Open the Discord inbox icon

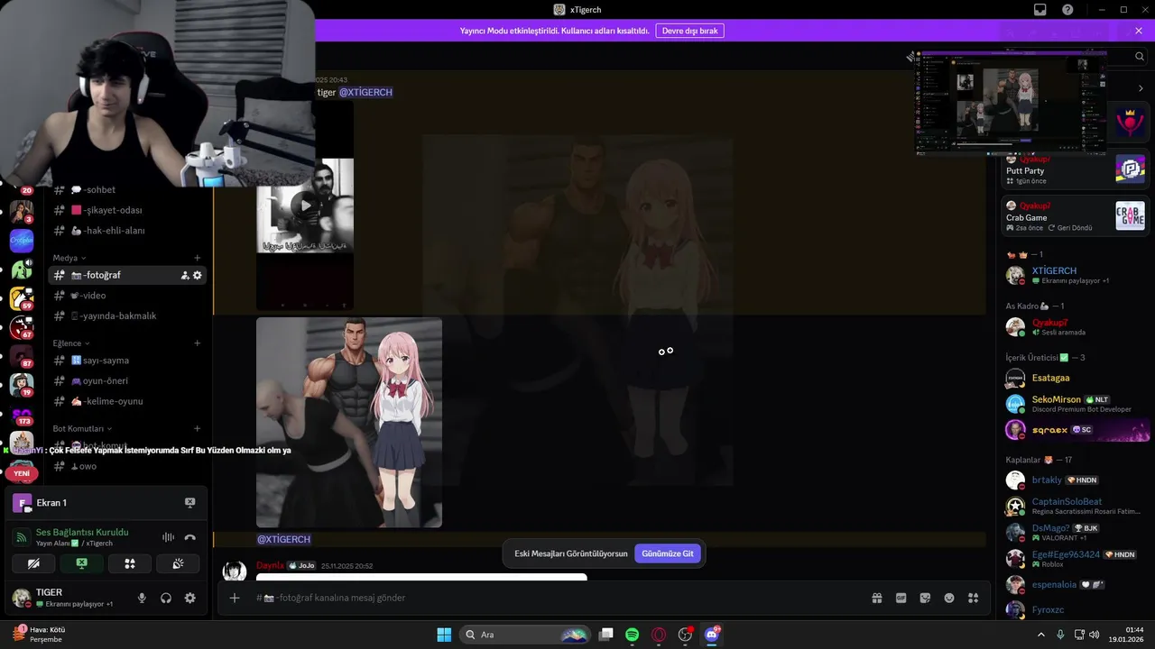tap(1040, 10)
